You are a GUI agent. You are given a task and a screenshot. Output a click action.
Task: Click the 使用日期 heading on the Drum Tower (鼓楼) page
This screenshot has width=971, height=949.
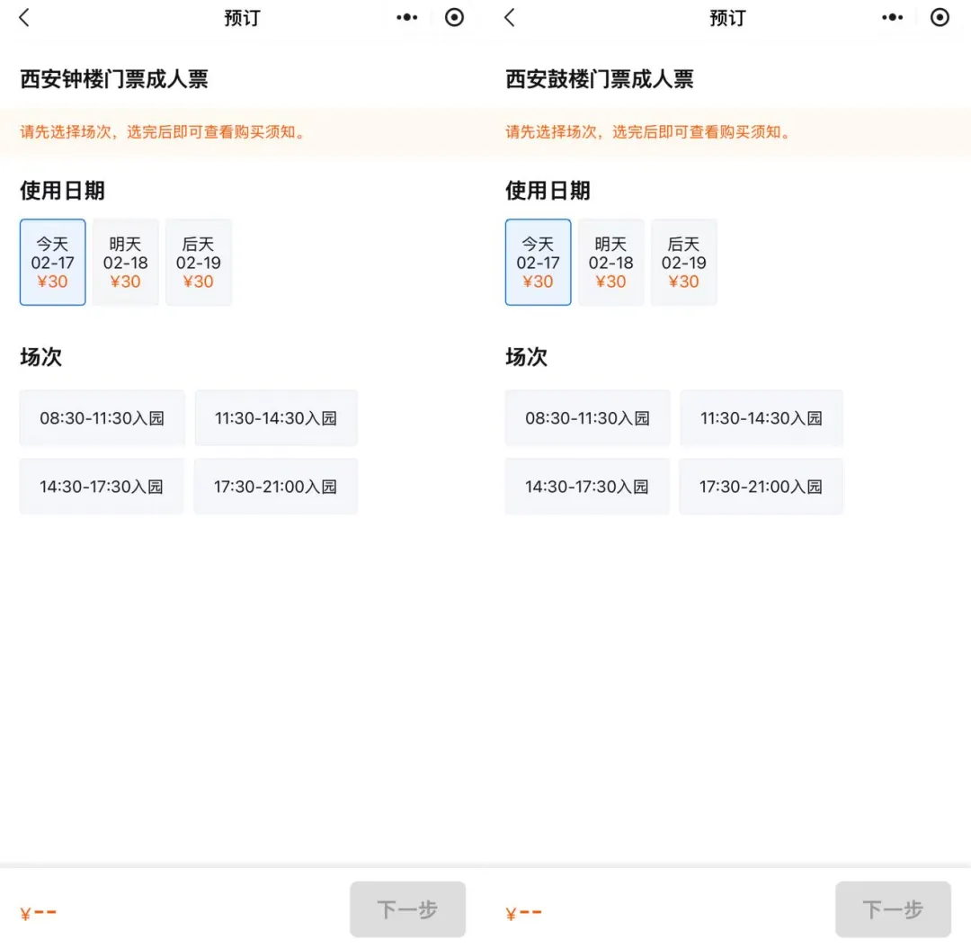548,191
